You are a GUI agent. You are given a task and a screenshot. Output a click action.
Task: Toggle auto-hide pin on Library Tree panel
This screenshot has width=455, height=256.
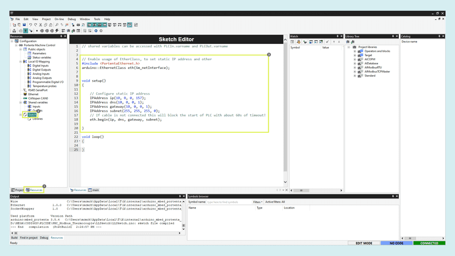393,36
